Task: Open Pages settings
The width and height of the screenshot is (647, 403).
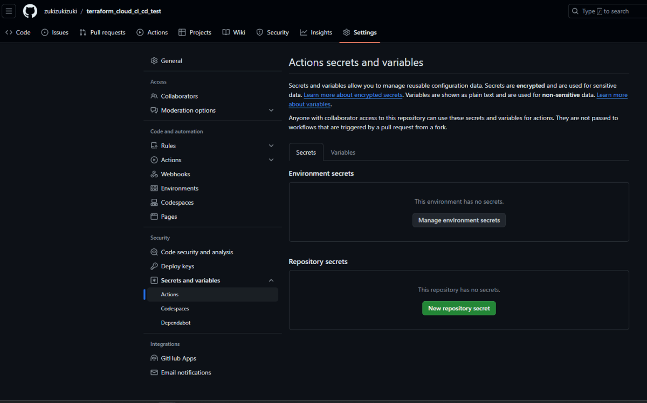Action: pos(212,217)
